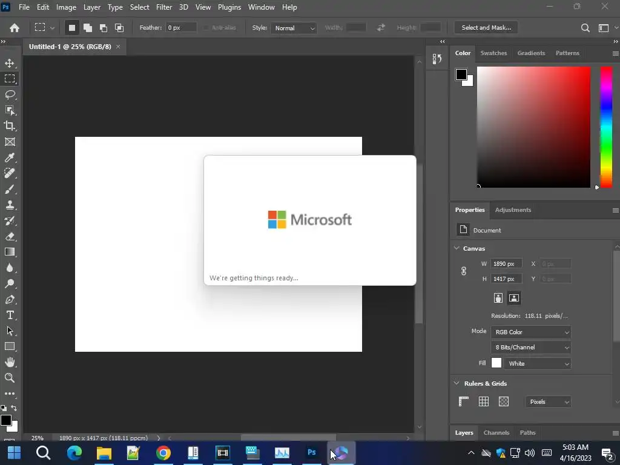The width and height of the screenshot is (620, 465).
Task: Open the History panel icon
Action: pyautogui.click(x=437, y=59)
